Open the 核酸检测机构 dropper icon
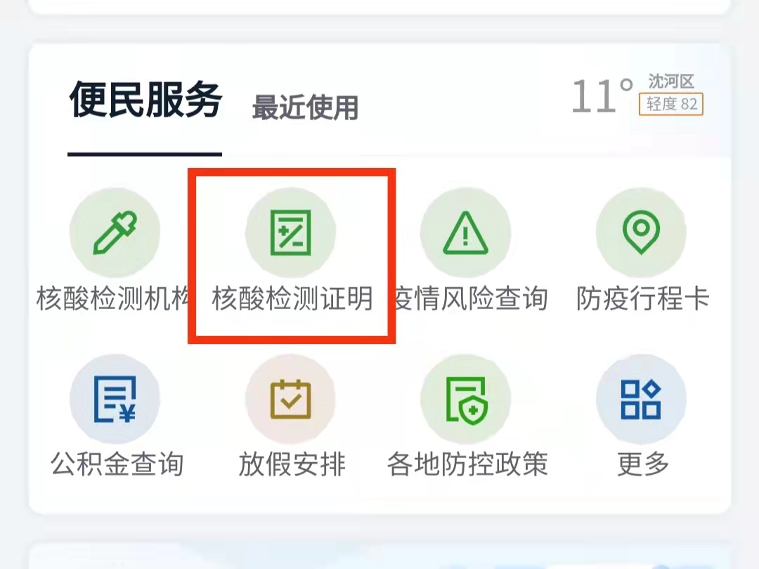759x569 pixels. [x=115, y=233]
